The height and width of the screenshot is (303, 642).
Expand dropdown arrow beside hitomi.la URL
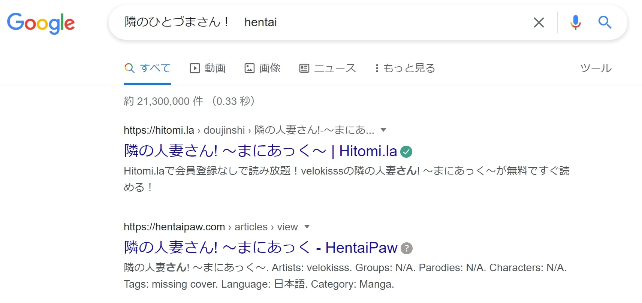tap(383, 130)
